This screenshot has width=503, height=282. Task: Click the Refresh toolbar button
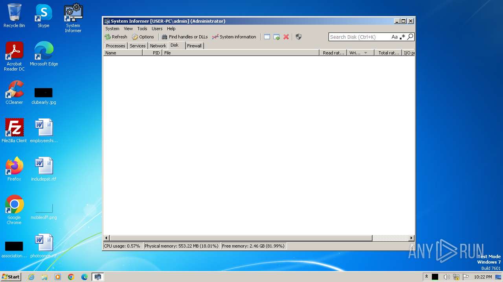coord(116,37)
